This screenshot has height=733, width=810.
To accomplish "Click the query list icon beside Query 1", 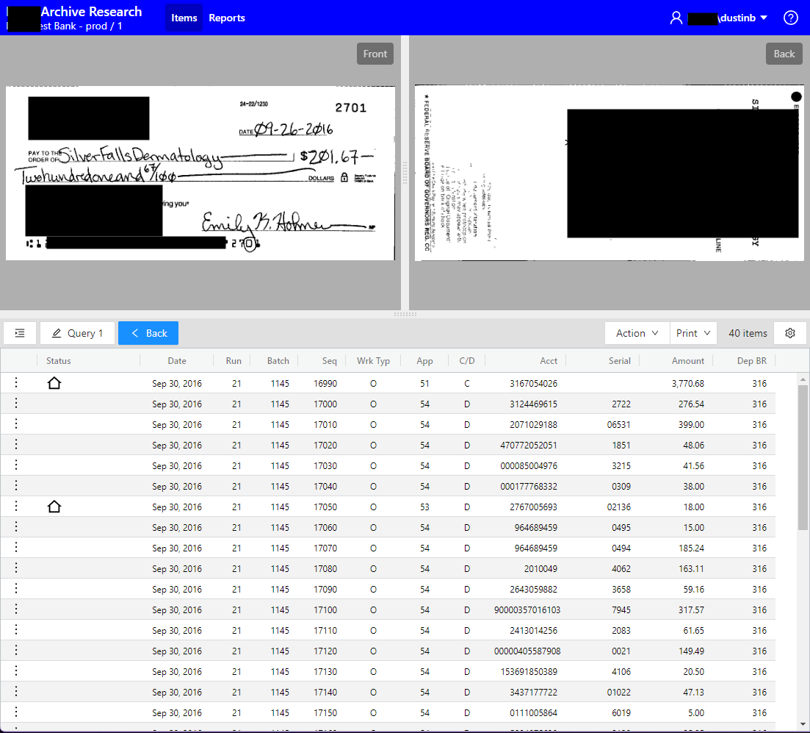I will 19,332.
